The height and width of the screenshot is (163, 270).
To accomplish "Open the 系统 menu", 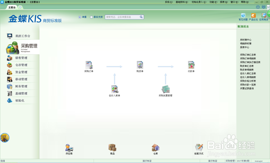I will point(168,2).
